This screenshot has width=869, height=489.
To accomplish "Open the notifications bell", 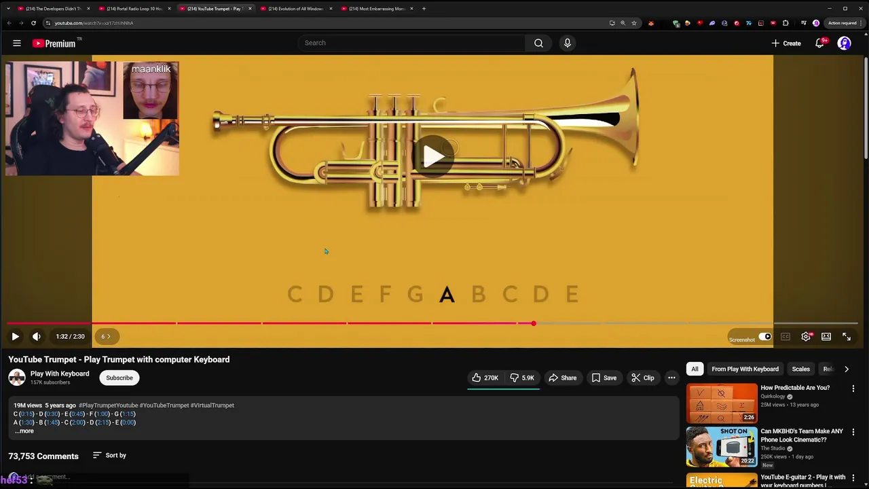I will coord(820,43).
